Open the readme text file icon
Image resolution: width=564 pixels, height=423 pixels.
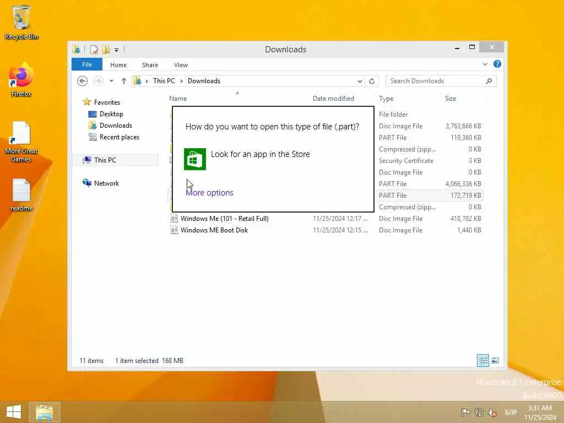point(21,195)
